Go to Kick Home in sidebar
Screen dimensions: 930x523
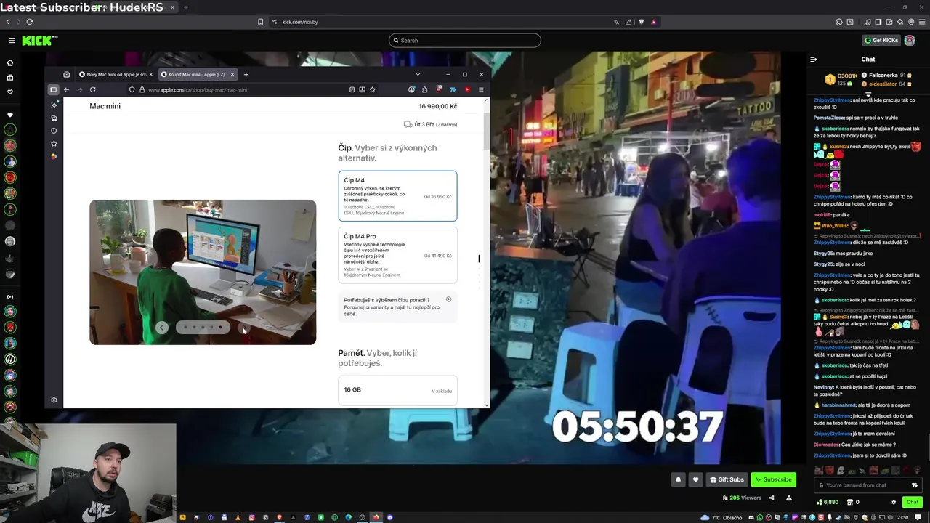[10, 63]
